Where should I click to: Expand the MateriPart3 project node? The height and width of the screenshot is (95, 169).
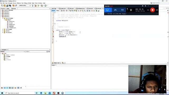(1, 15)
